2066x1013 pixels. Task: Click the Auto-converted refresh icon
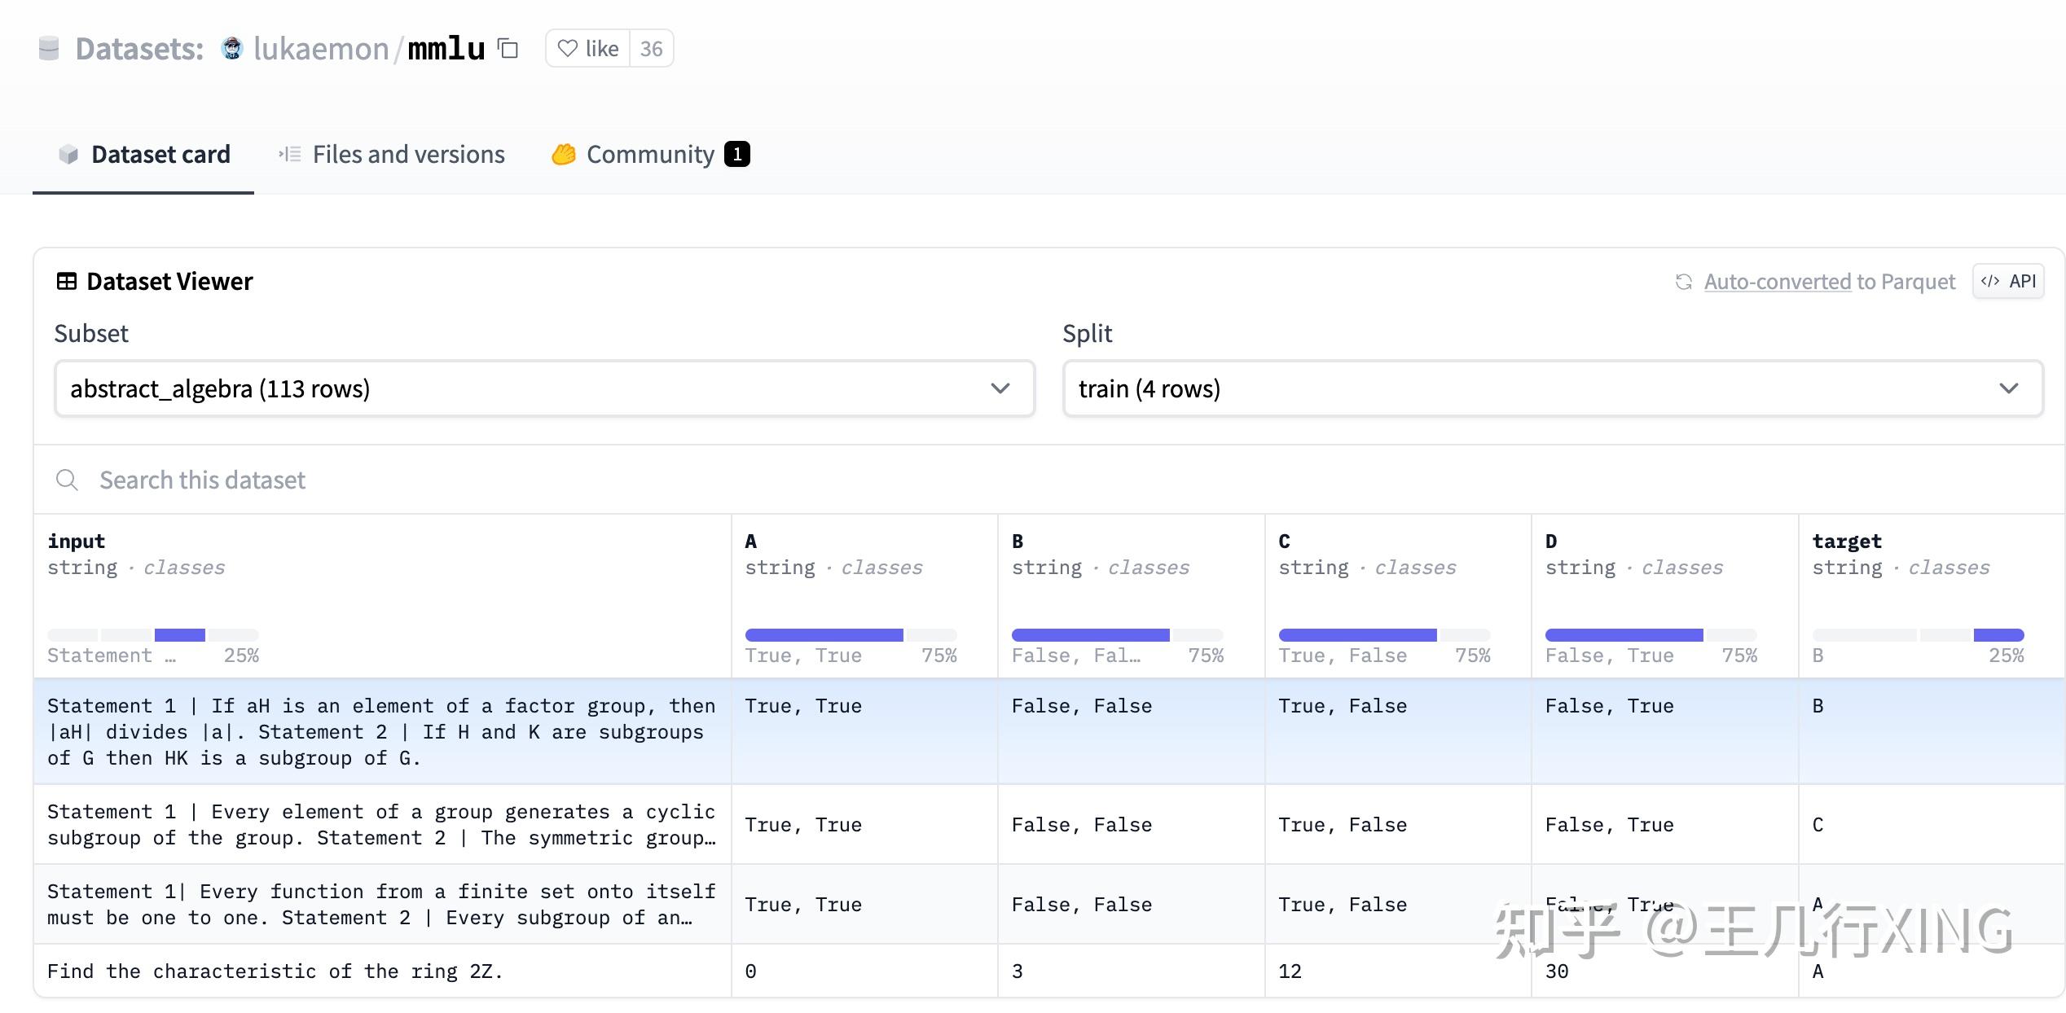1683,282
